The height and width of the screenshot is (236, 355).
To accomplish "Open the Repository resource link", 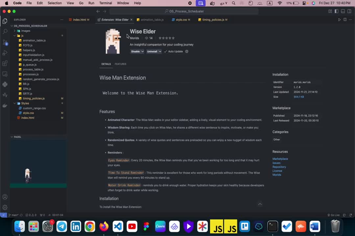I will [x=279, y=167].
